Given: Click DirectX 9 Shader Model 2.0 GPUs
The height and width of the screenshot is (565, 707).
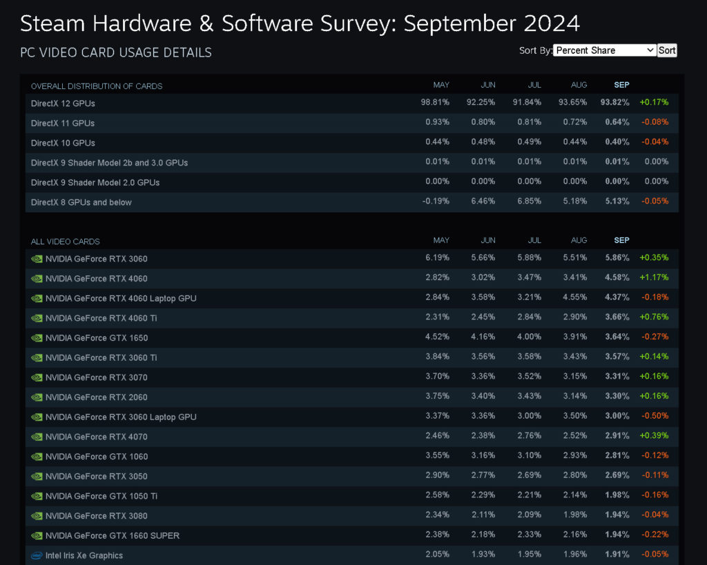Looking at the screenshot, I should (95, 183).
